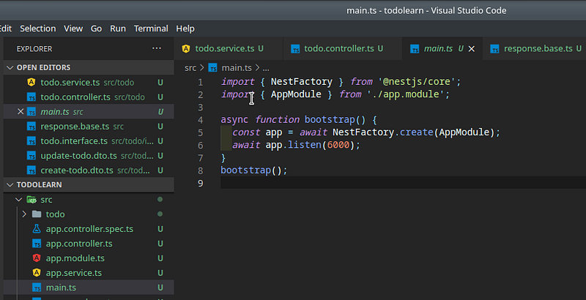
Task: Open the Selection menu
Action: tap(38, 29)
